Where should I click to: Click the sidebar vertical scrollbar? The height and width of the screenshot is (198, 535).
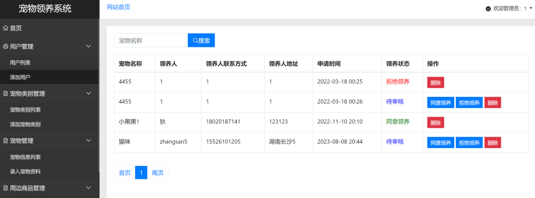pyautogui.click(x=99, y=95)
